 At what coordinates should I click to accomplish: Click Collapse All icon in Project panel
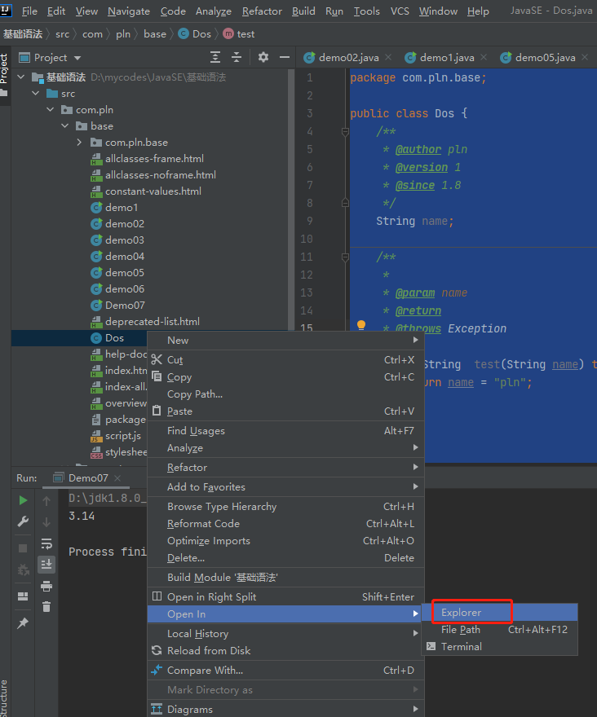coord(237,57)
